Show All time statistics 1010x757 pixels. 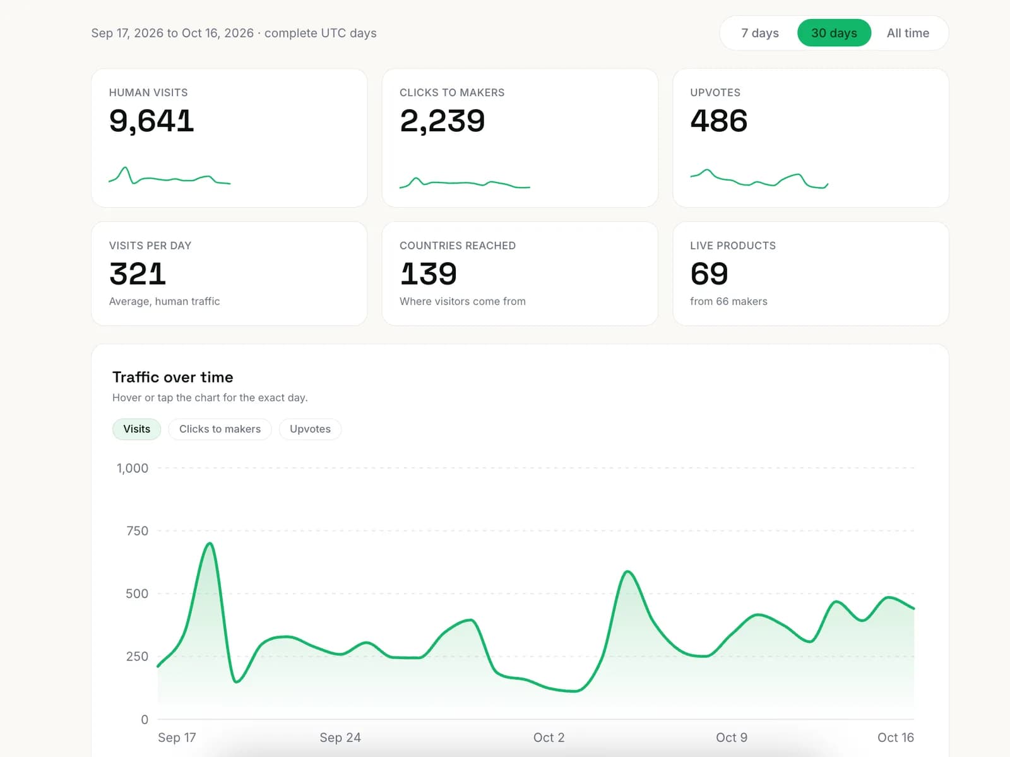(908, 33)
